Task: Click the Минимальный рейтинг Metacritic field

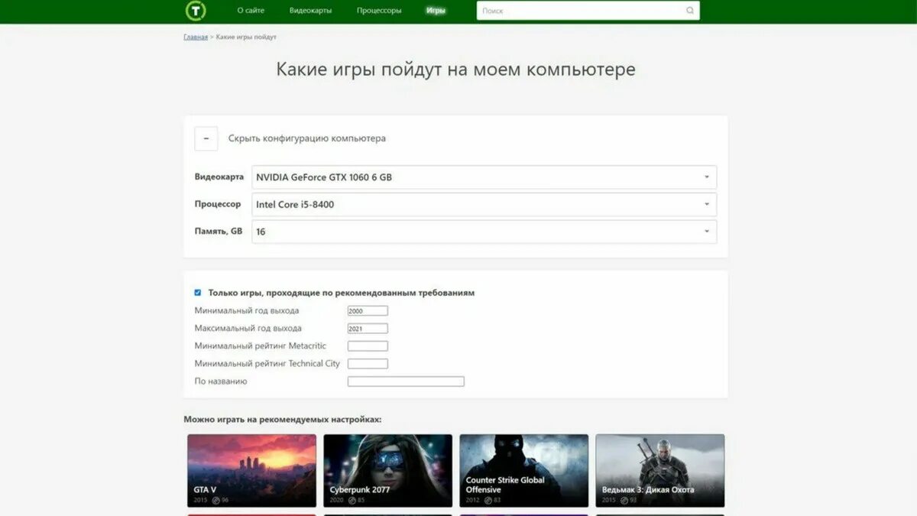Action: (368, 346)
